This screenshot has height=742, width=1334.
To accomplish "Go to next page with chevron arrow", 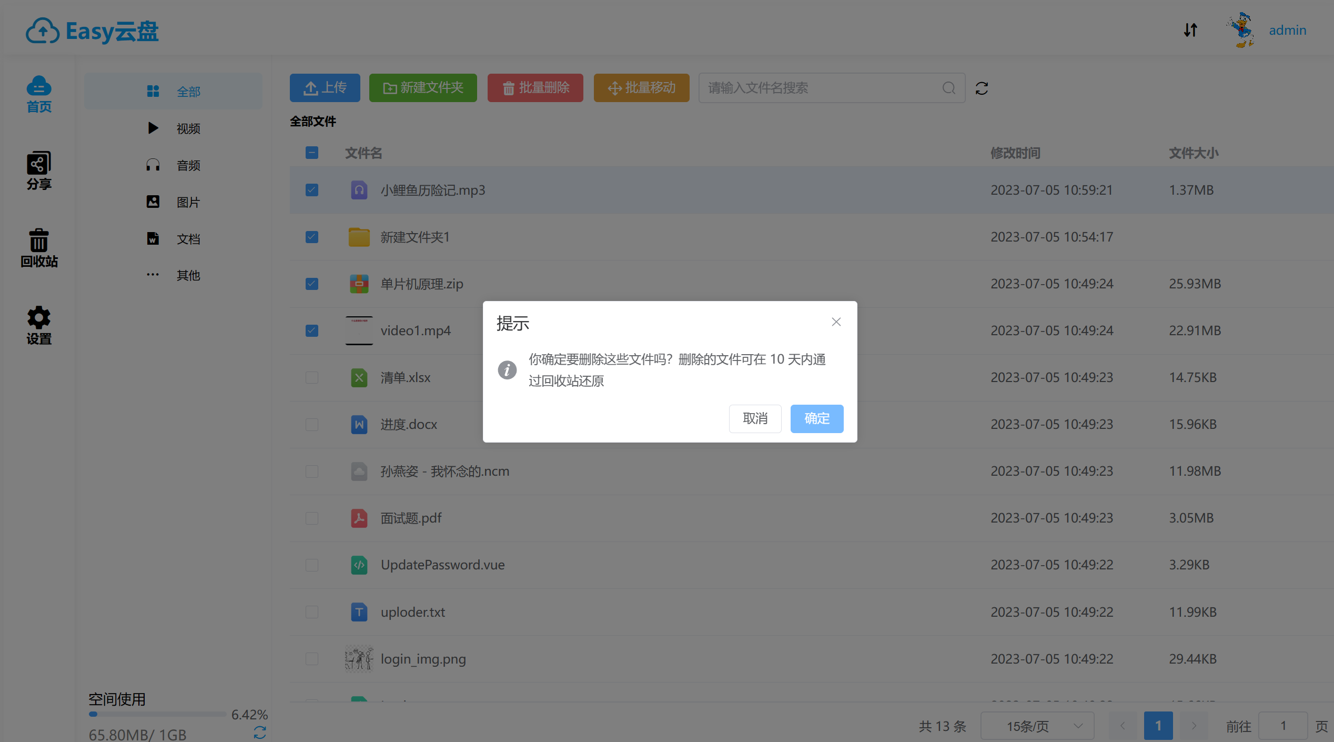I will [x=1192, y=726].
